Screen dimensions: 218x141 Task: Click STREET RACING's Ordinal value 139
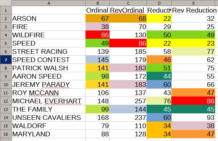coord(97,52)
